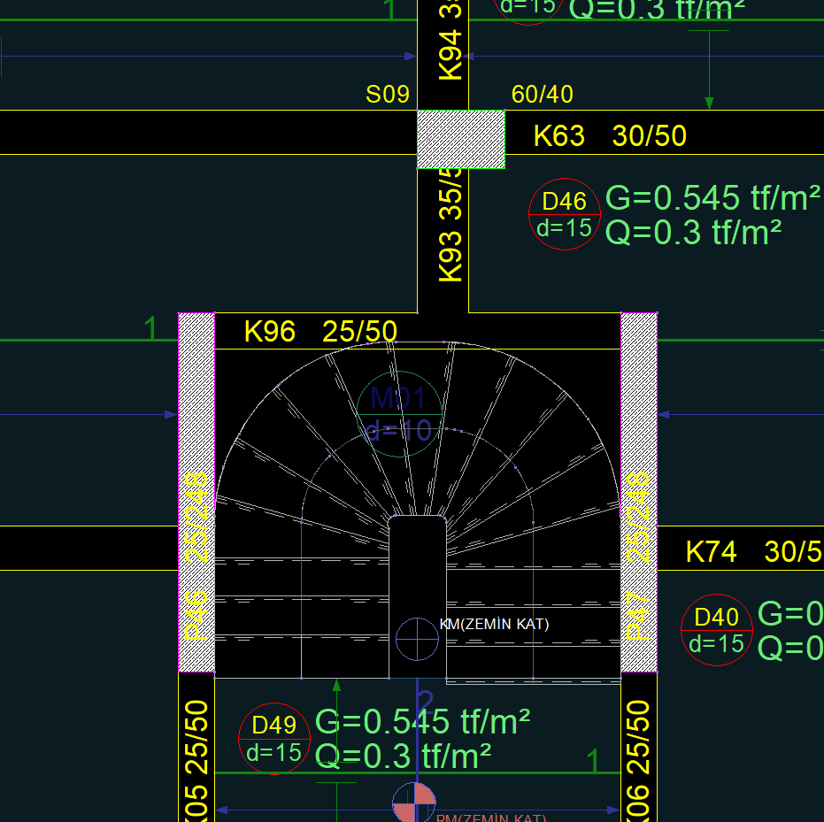This screenshot has height=822, width=824.
Task: Select the K93 vertical beam label
Action: [x=451, y=230]
